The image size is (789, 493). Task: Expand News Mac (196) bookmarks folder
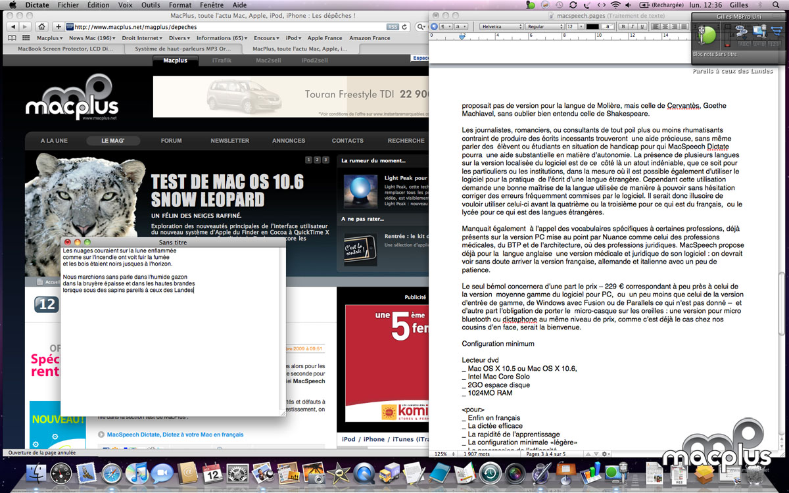point(93,38)
